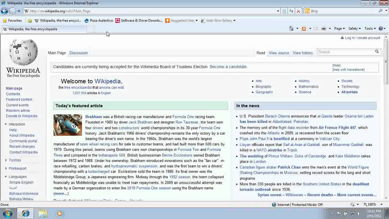Image resolution: width=389 pixels, height=219 pixels.
Task: Open the Software & Driver Download bookmark
Action: click(x=139, y=20)
